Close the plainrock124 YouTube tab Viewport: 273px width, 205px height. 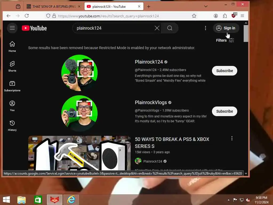139,6
